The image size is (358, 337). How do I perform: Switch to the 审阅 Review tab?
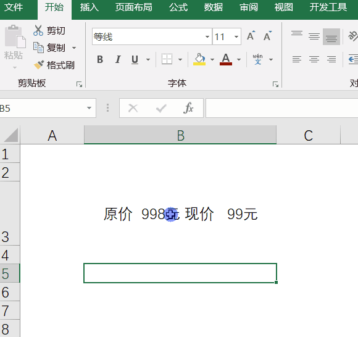(249, 7)
